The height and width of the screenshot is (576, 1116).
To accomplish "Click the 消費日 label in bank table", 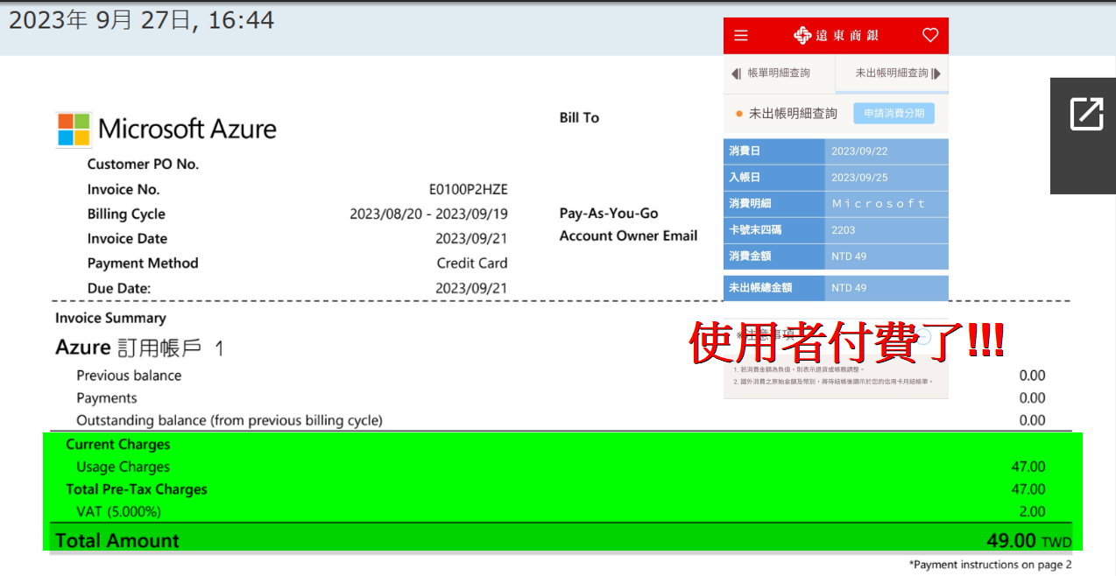I will click(745, 151).
